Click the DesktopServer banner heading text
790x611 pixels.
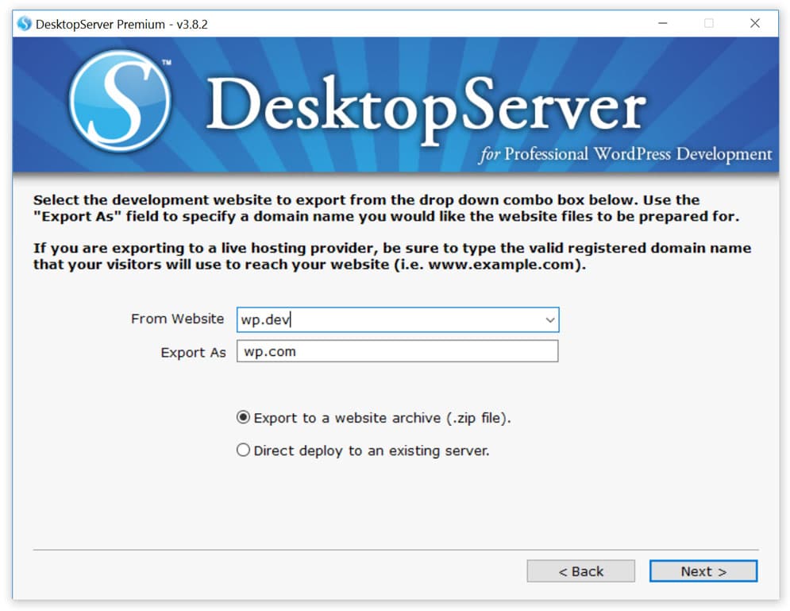(426, 110)
